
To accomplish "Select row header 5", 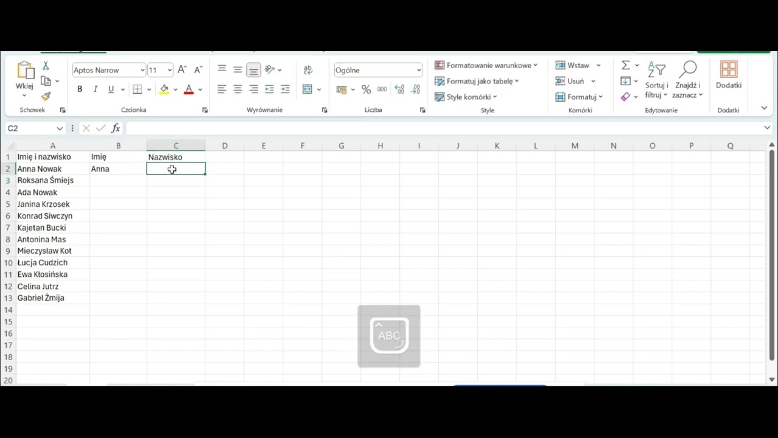I will [8, 204].
